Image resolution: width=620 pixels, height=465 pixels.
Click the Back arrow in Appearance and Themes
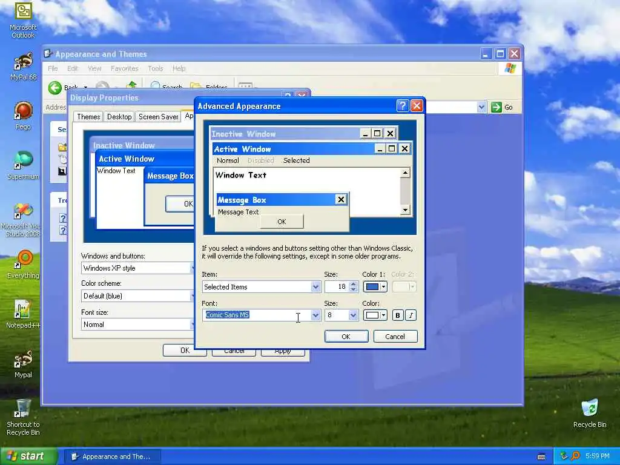point(55,87)
